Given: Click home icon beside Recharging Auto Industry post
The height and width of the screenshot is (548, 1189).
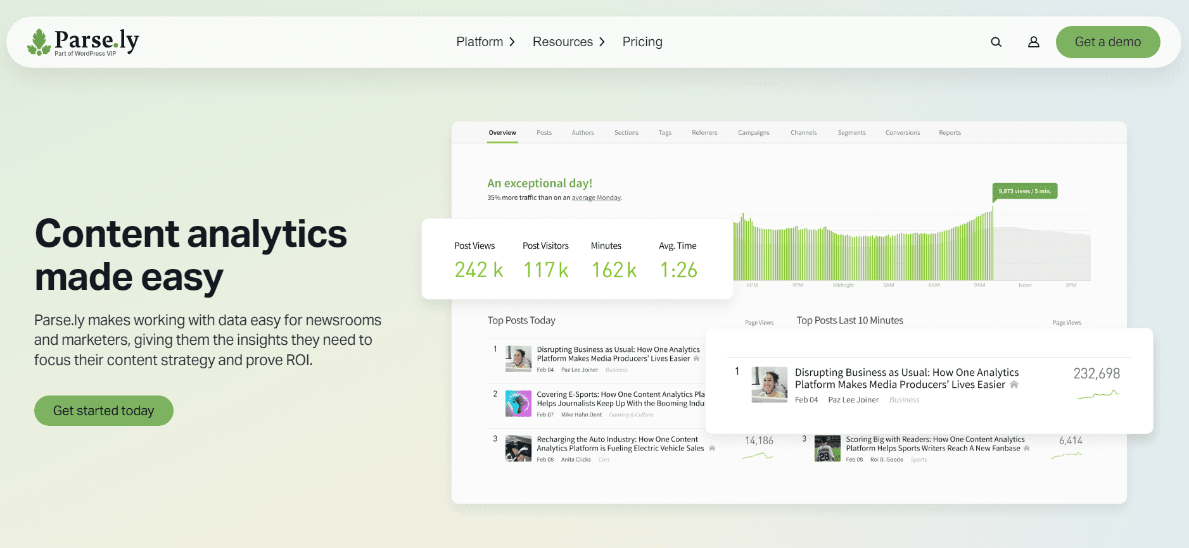Looking at the screenshot, I should point(712,449).
